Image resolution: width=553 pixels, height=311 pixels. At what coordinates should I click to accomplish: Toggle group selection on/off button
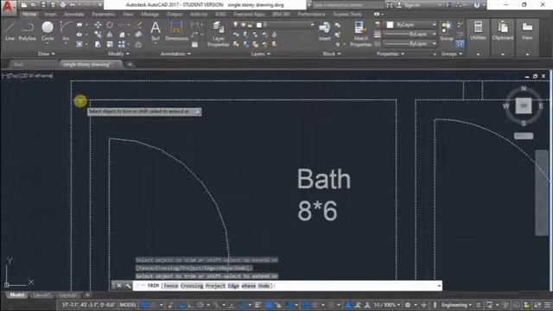[x=460, y=44]
